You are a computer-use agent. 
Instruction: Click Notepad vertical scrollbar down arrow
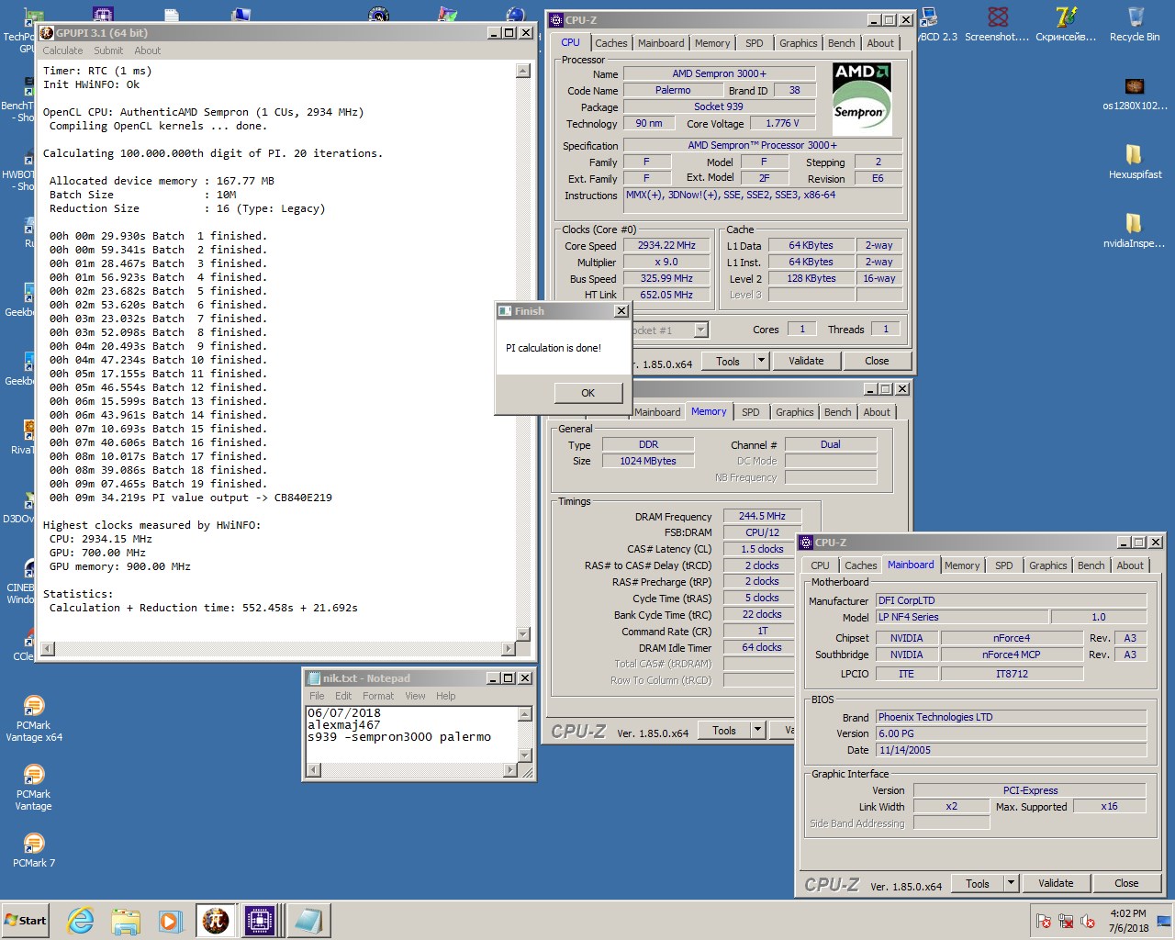click(525, 755)
